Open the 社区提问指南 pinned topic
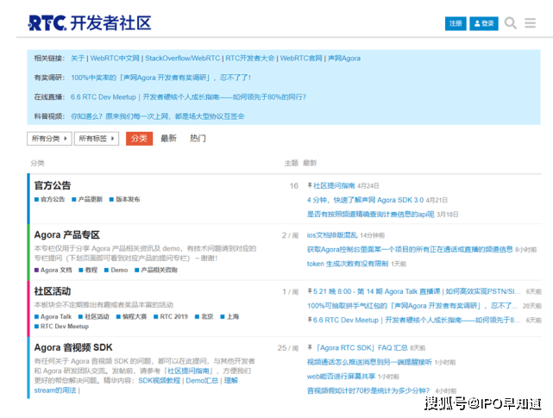Image resolution: width=553 pixels, height=418 pixels. pyautogui.click(x=334, y=186)
